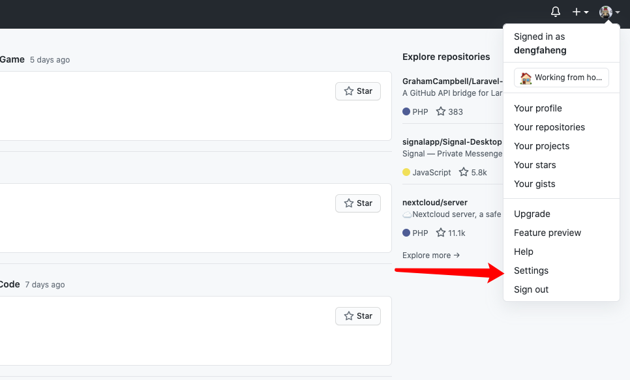Click the user avatar menu
This screenshot has width=630, height=380.
(609, 12)
